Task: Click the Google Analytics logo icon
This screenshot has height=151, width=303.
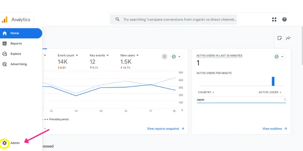Action: tap(5, 20)
